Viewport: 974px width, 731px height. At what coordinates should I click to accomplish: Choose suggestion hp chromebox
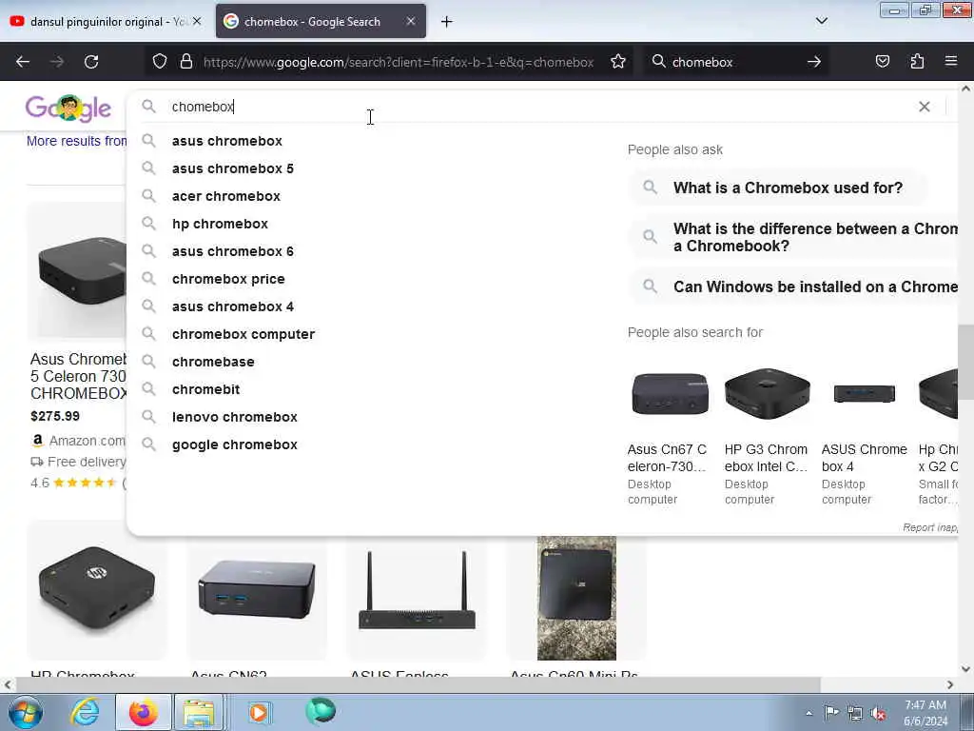220,224
